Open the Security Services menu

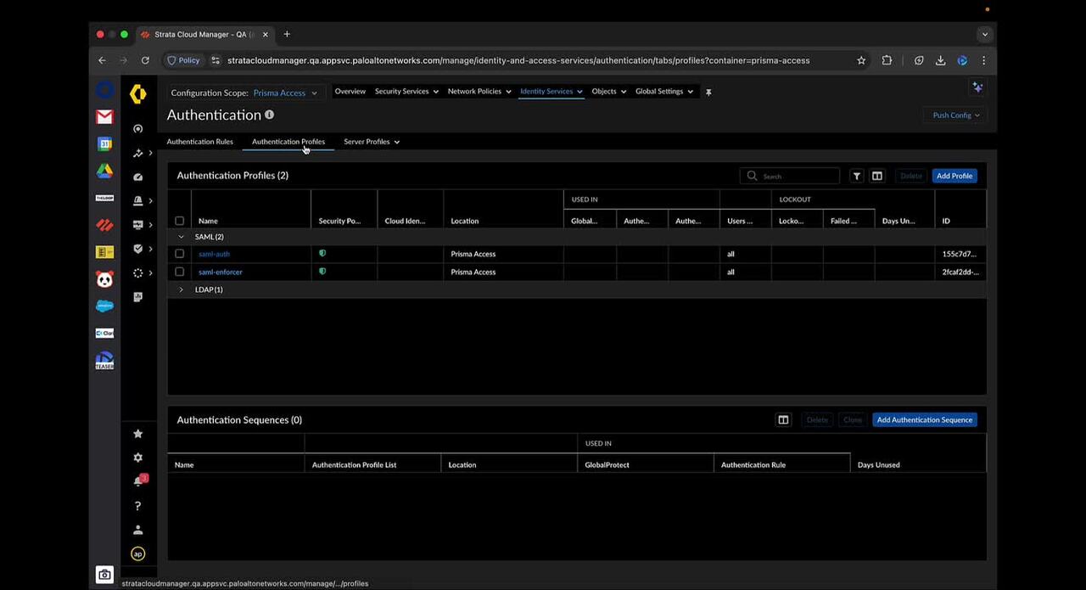click(x=406, y=92)
